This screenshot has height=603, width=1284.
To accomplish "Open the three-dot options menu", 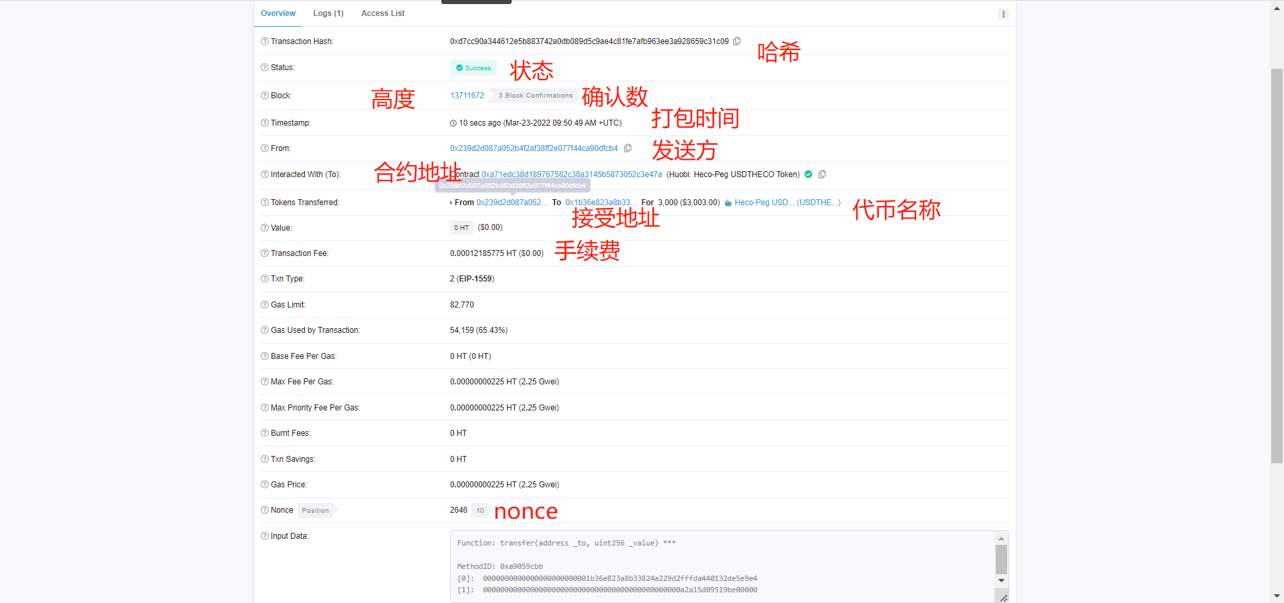I will click(1002, 13).
